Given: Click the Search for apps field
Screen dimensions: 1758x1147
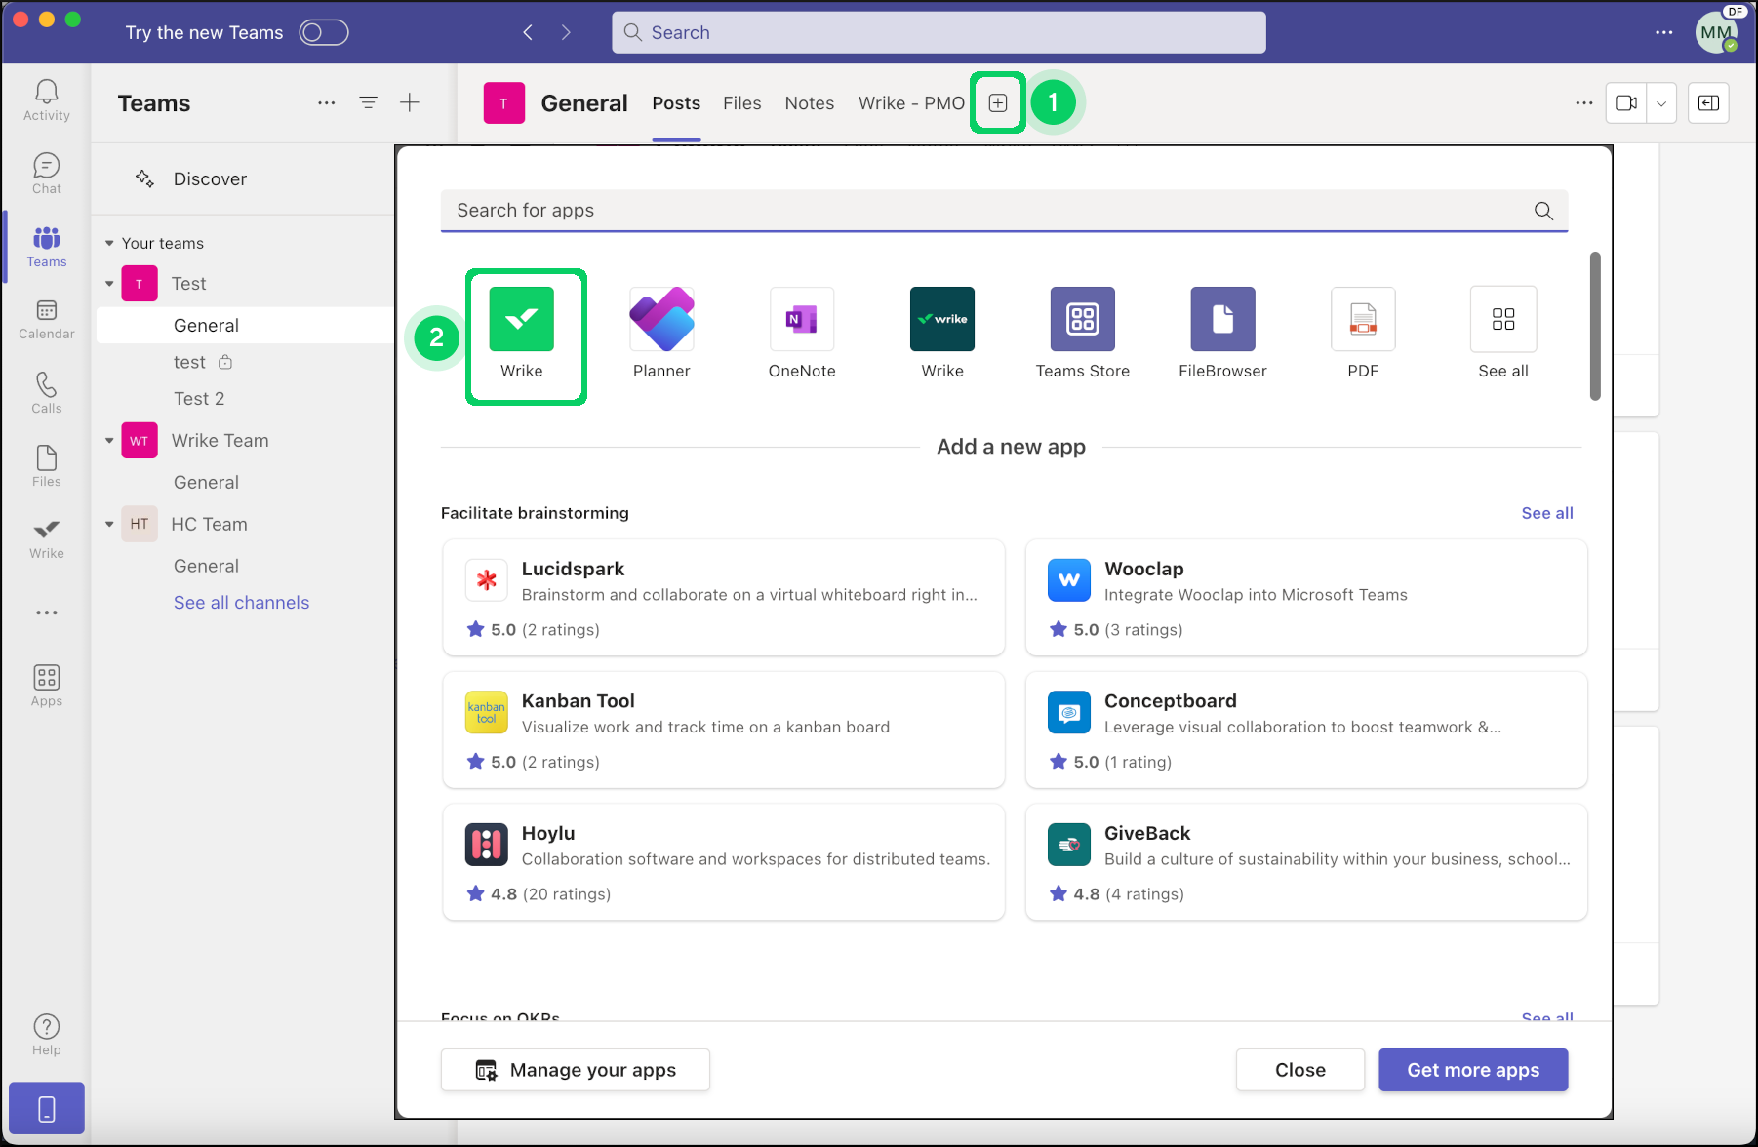Looking at the screenshot, I should pyautogui.click(x=985, y=211).
